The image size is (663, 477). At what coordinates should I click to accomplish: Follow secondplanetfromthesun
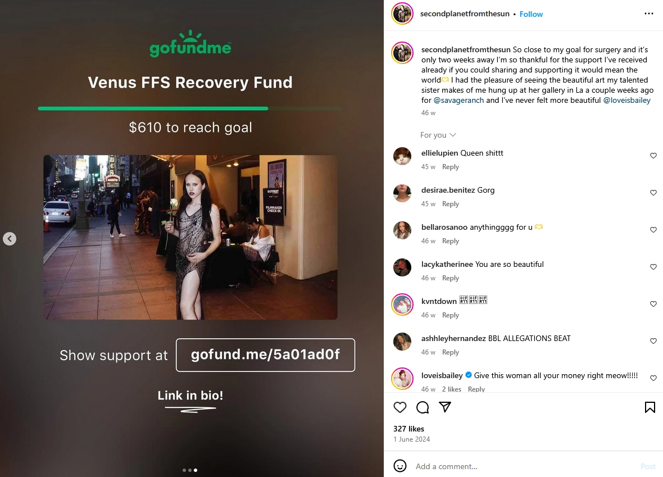(531, 14)
